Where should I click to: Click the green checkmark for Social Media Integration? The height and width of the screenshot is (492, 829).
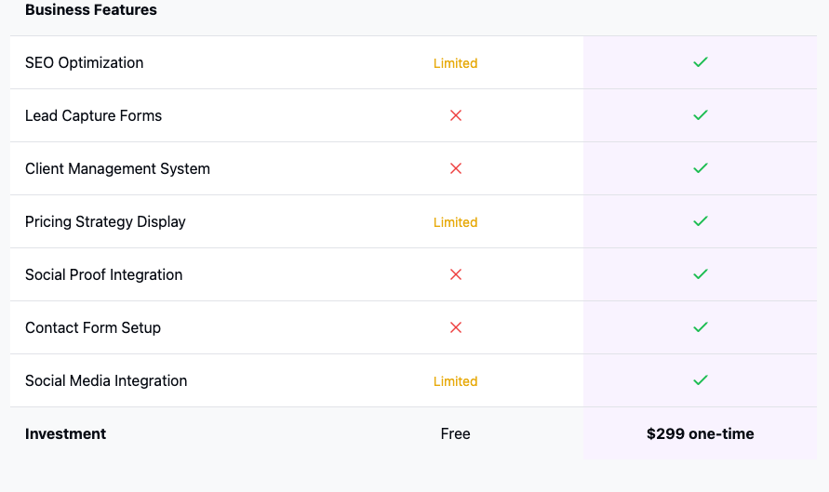click(x=700, y=380)
